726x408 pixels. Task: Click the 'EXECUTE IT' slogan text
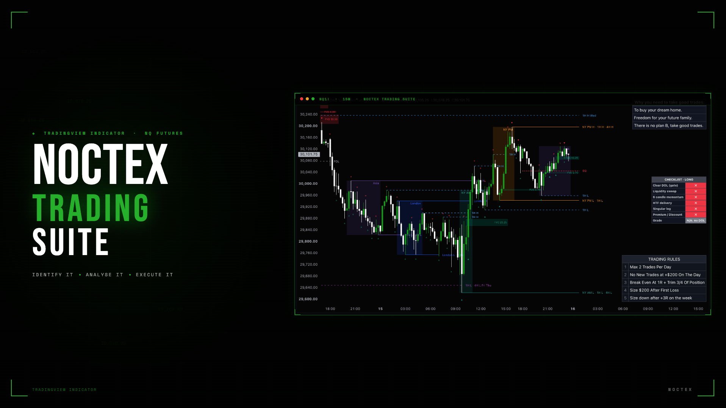coord(155,275)
